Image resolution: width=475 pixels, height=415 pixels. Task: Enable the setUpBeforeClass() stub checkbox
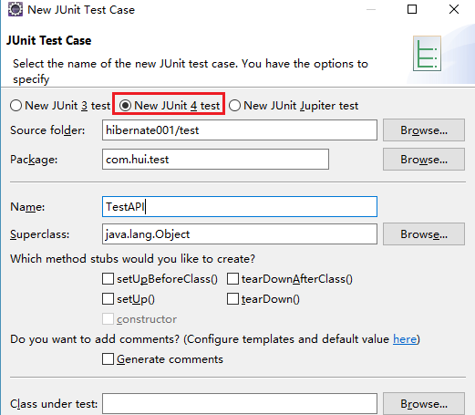(108, 279)
